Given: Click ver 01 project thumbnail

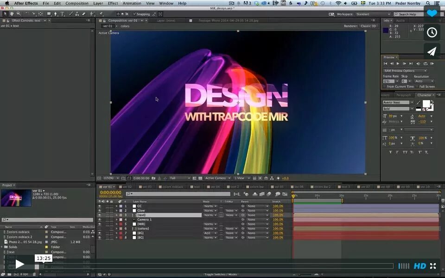Looking at the screenshot, I should pyautogui.click(x=16, y=198).
